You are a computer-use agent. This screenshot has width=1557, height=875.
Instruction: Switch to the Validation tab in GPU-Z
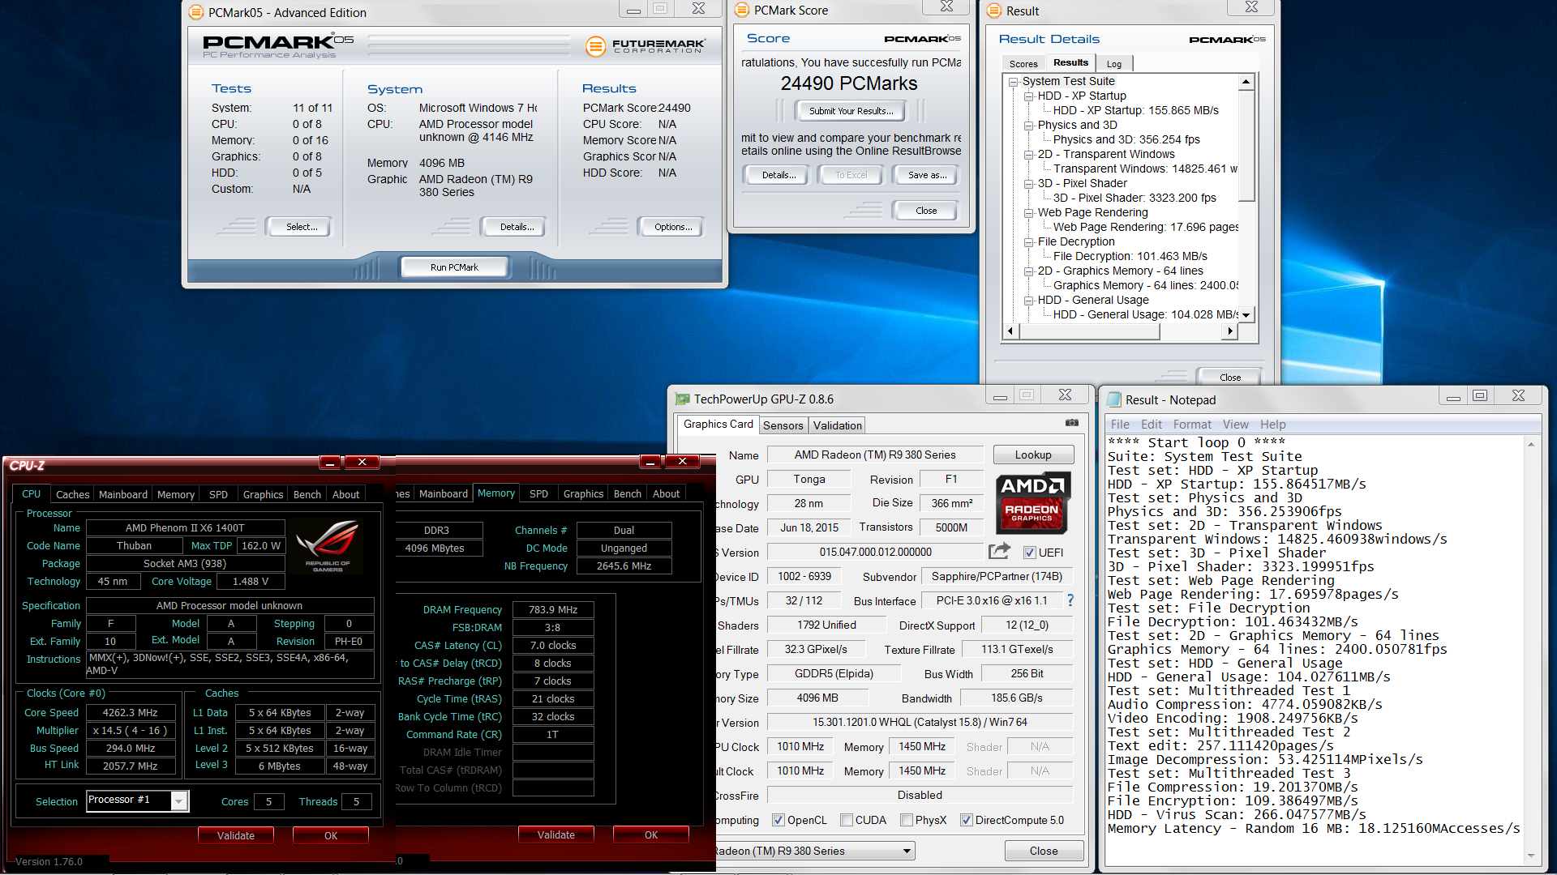837,425
